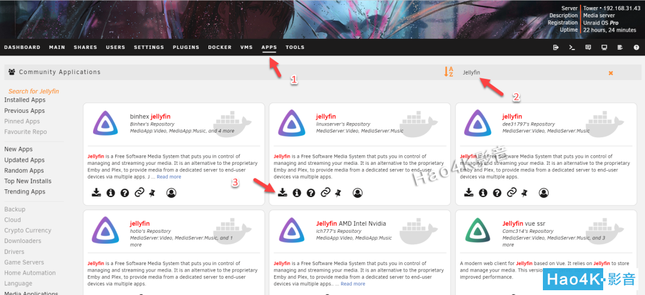This screenshot has height=295, width=645.
Task: Open the system log icon
Action: click(x=621, y=47)
